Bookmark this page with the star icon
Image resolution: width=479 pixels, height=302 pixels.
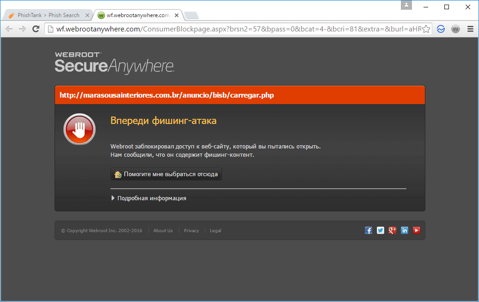(426, 28)
